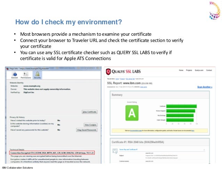Click the IBM Collaboration Solutions footer text
Screen dimensions: 222x171
(17, 168)
